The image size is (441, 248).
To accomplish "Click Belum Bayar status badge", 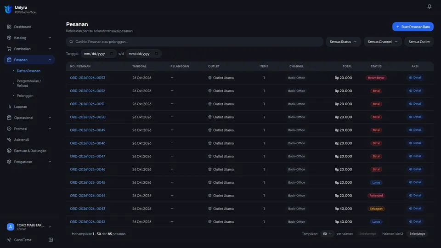I will 376,78.
